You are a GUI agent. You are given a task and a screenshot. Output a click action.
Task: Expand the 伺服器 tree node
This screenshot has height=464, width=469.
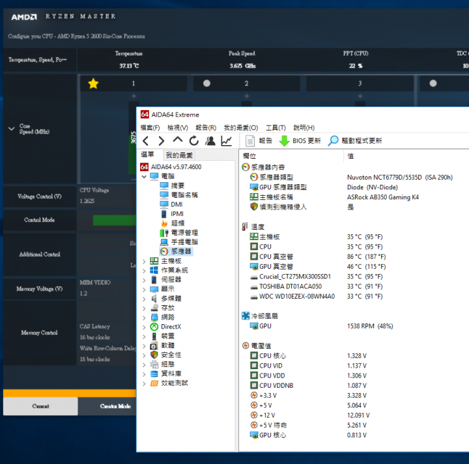click(144, 280)
